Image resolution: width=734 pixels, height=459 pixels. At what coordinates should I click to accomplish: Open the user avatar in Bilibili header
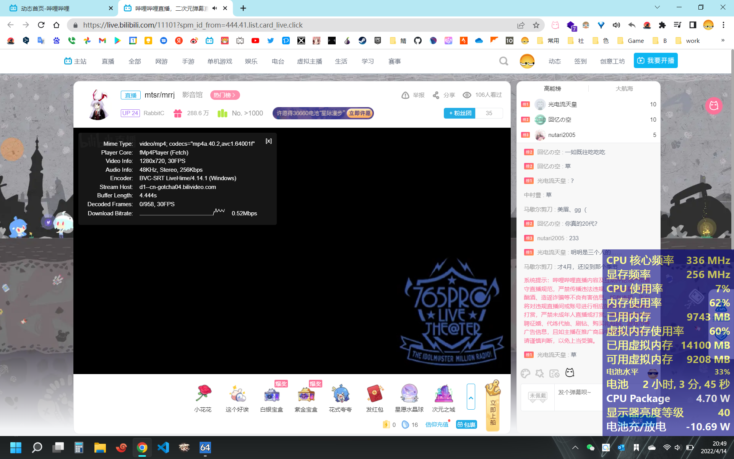pos(527,61)
